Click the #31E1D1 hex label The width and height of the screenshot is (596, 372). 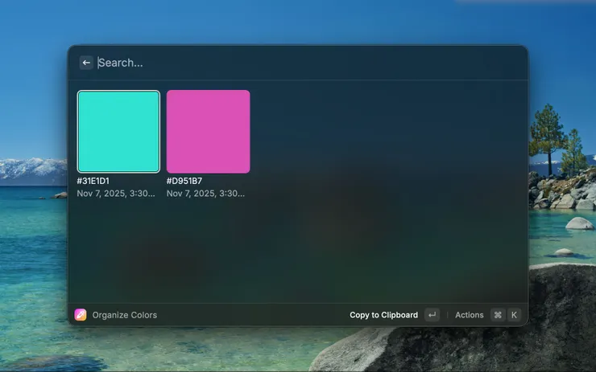[x=93, y=181]
